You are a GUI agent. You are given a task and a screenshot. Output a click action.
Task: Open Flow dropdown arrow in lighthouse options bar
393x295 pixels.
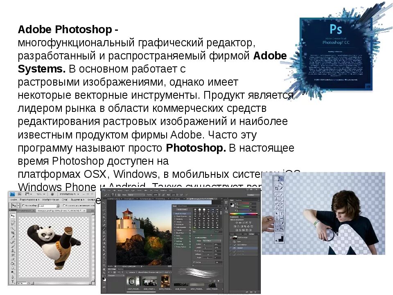click(x=177, y=195)
